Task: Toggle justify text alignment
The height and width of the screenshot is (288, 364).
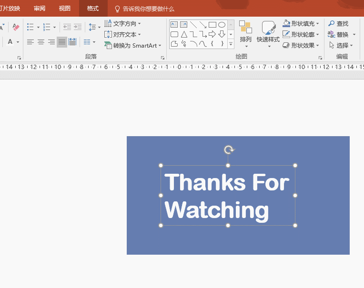Action: (x=62, y=42)
